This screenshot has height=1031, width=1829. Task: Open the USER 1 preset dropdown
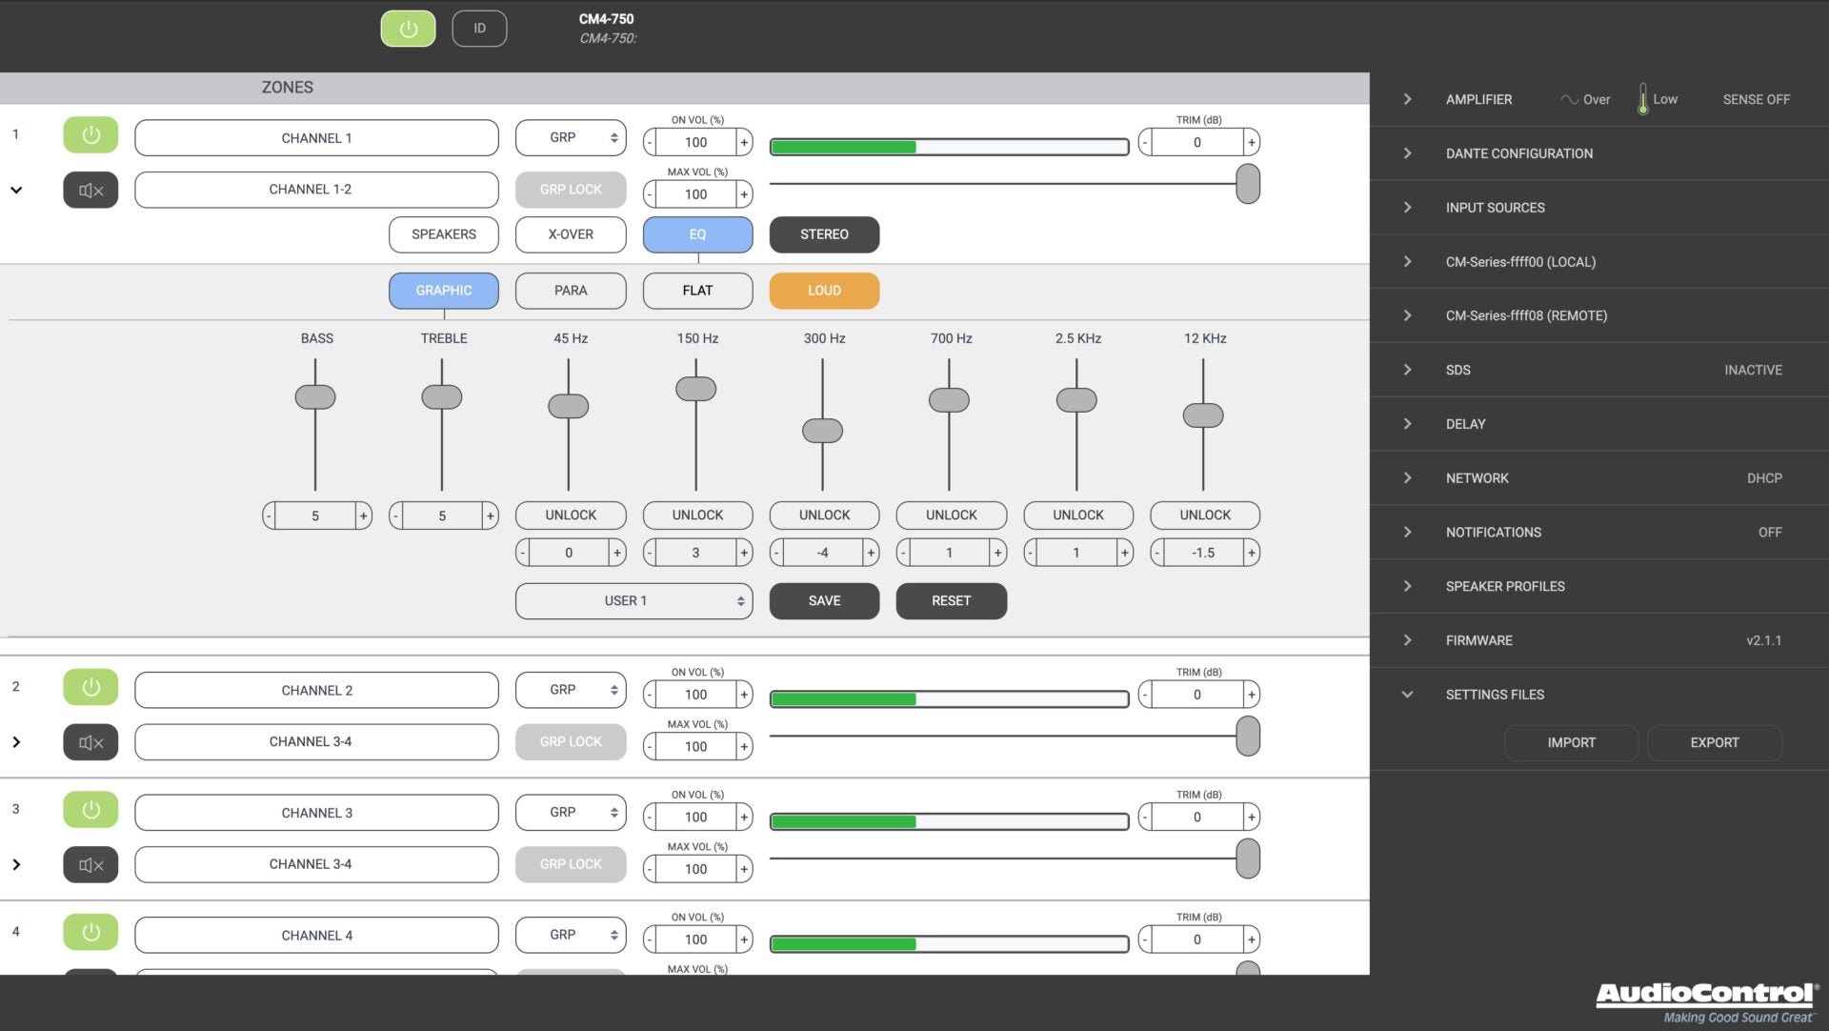pos(633,601)
